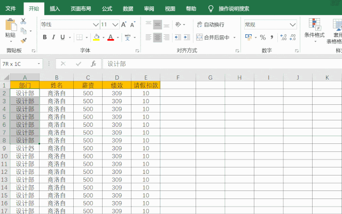The height and width of the screenshot is (214, 342).
Task: Click header cell 请假扣款
Action: (x=146, y=85)
